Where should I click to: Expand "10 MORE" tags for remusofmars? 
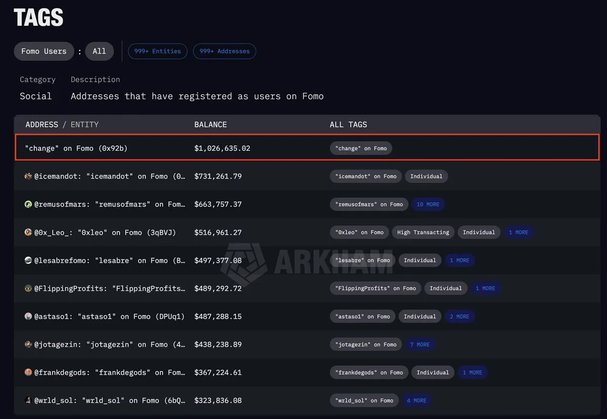pyautogui.click(x=427, y=204)
